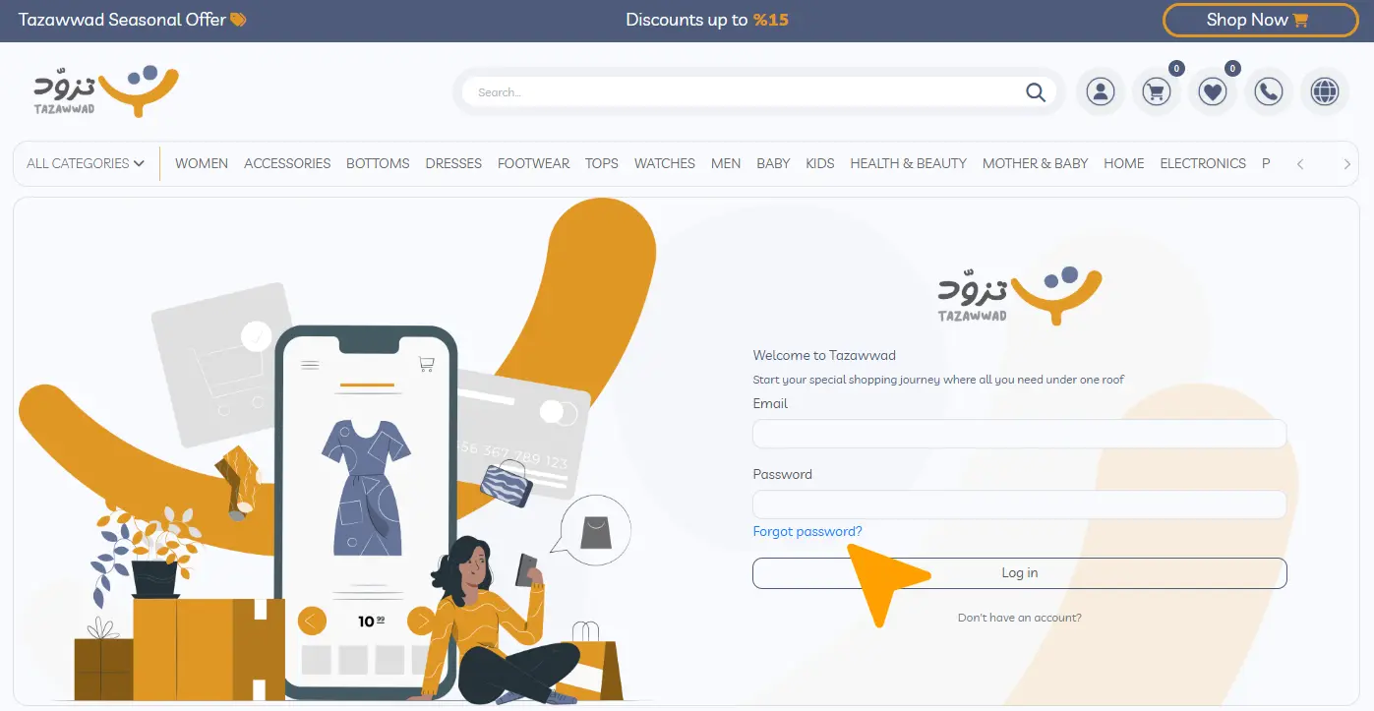Expand the All Categories dropdown
Screen dimensions: 1374x711
(x=86, y=163)
